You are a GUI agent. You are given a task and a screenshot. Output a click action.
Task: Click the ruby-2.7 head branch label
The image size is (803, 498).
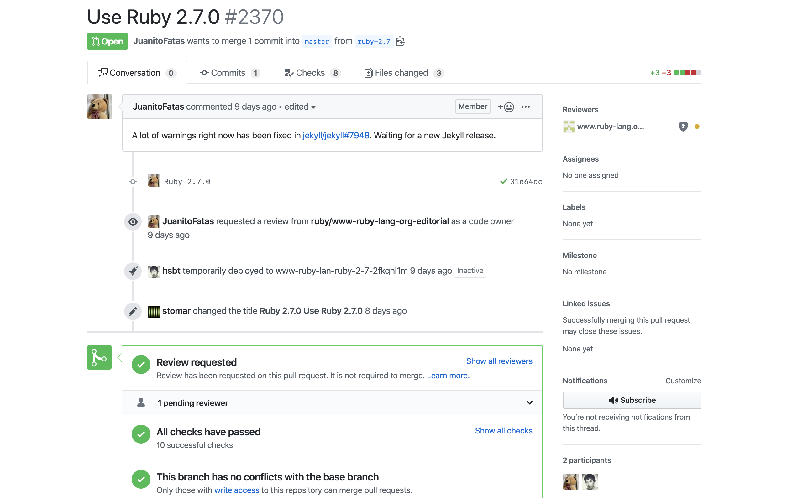coord(374,41)
